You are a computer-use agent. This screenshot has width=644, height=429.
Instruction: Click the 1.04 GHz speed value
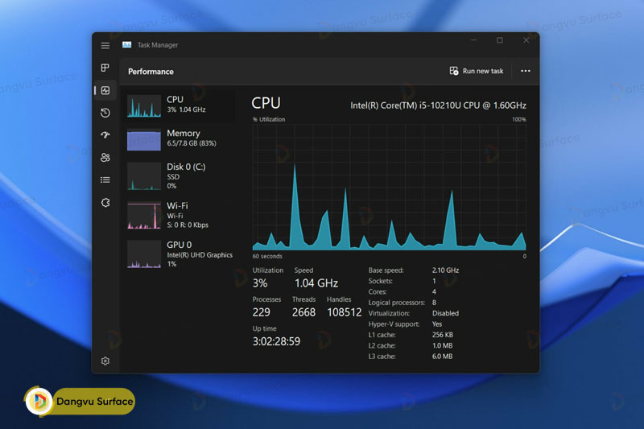[x=316, y=283]
